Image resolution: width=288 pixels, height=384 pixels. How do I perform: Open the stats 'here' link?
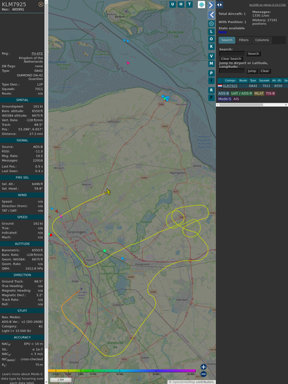click(222, 32)
